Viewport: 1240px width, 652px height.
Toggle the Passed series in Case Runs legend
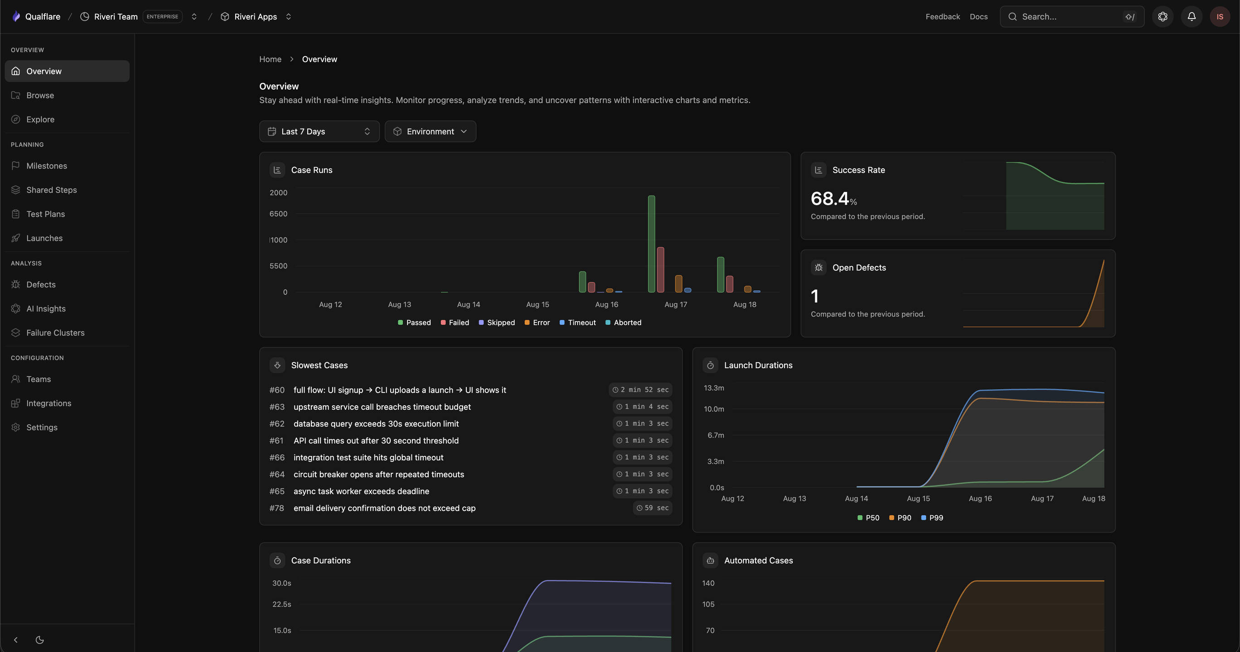pos(414,323)
